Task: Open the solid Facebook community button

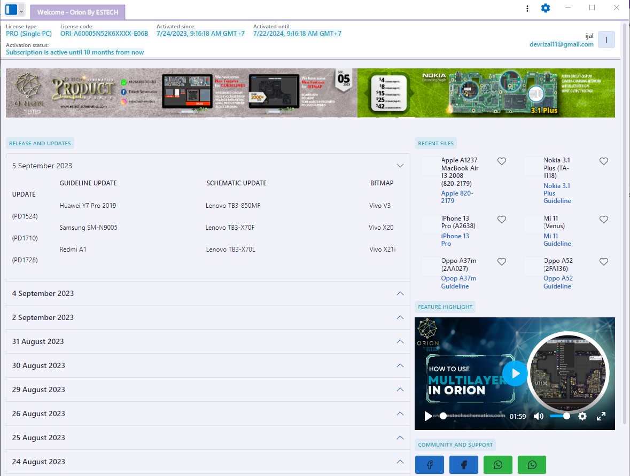Action: [x=464, y=465]
